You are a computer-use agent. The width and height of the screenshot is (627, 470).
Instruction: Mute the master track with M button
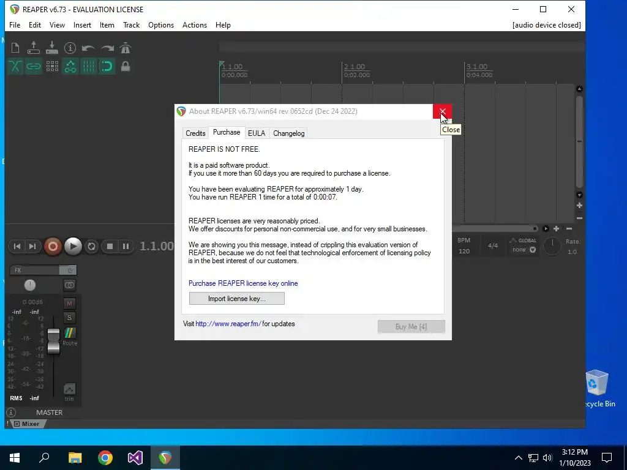point(69,304)
